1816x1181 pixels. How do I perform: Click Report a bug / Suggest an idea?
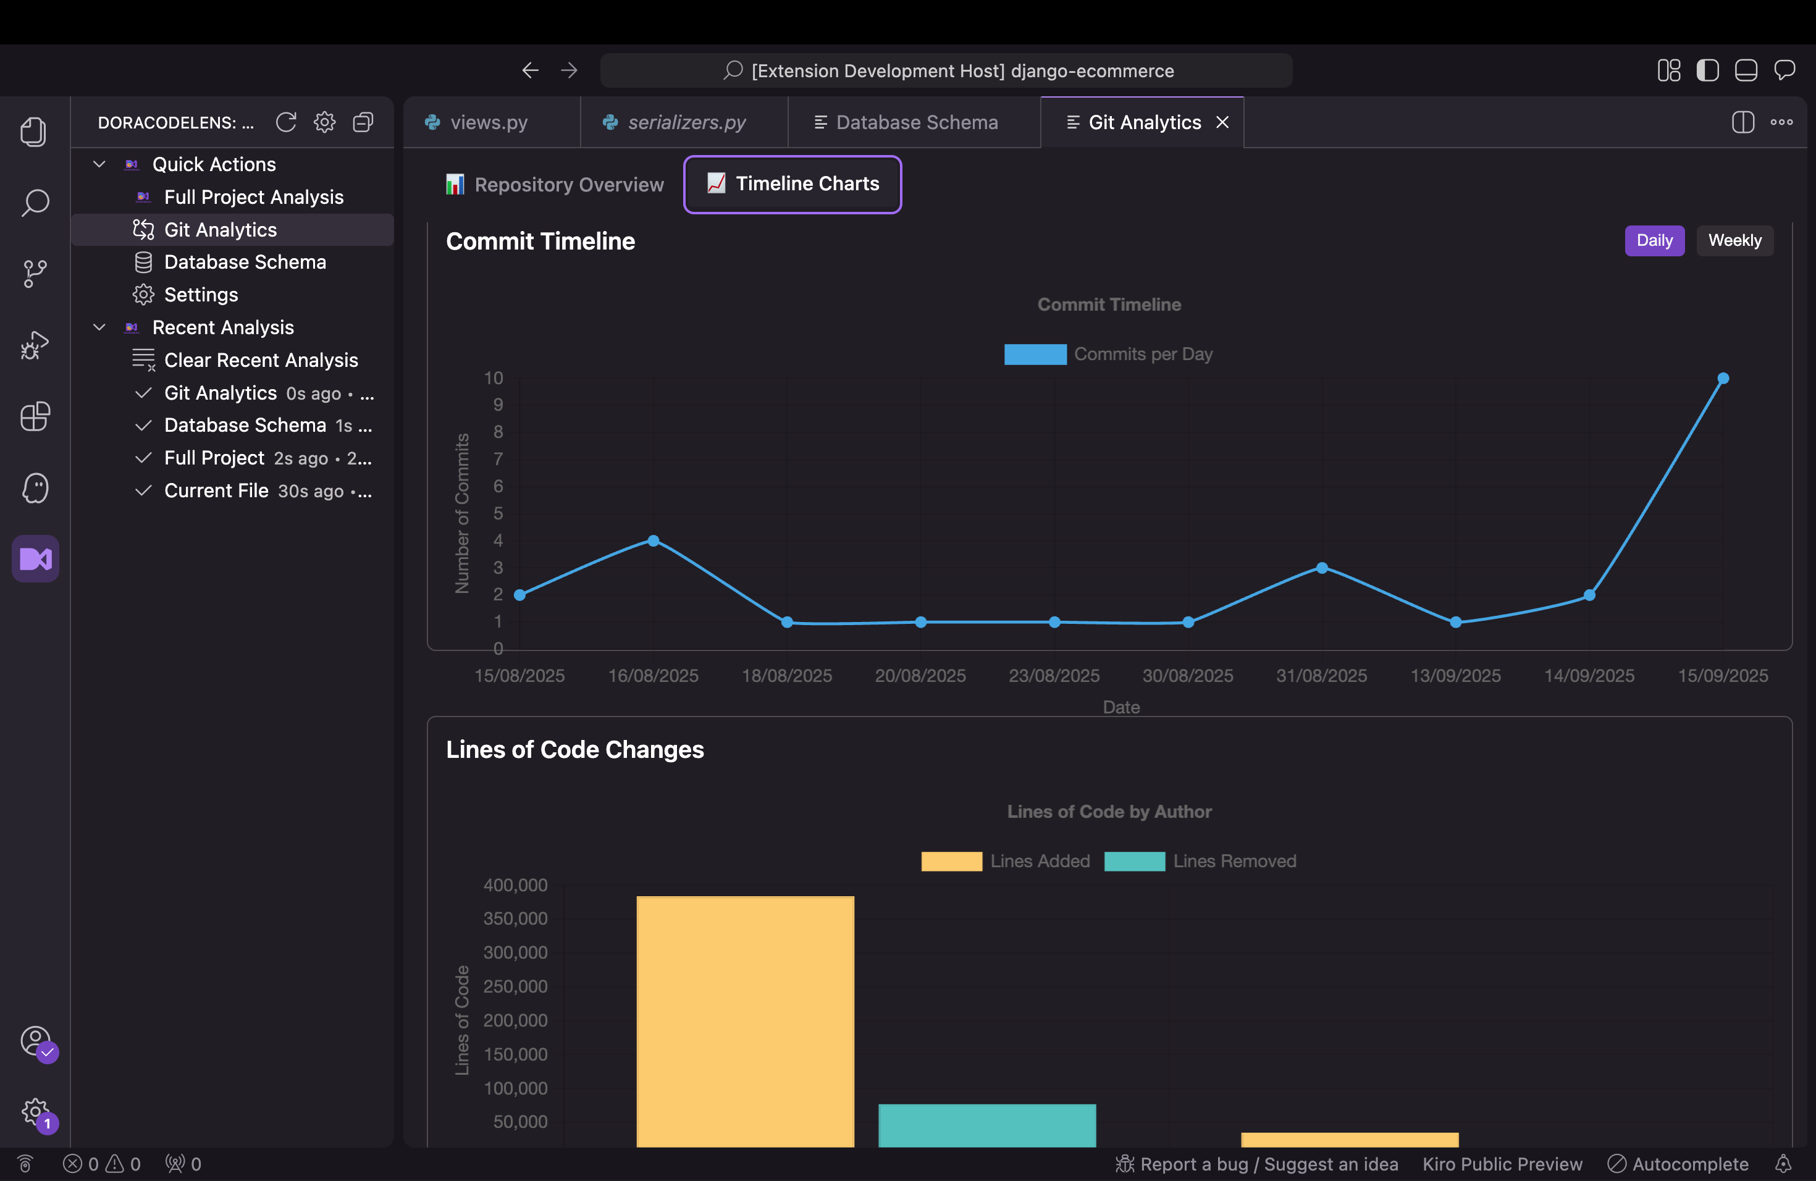coord(1257,1164)
